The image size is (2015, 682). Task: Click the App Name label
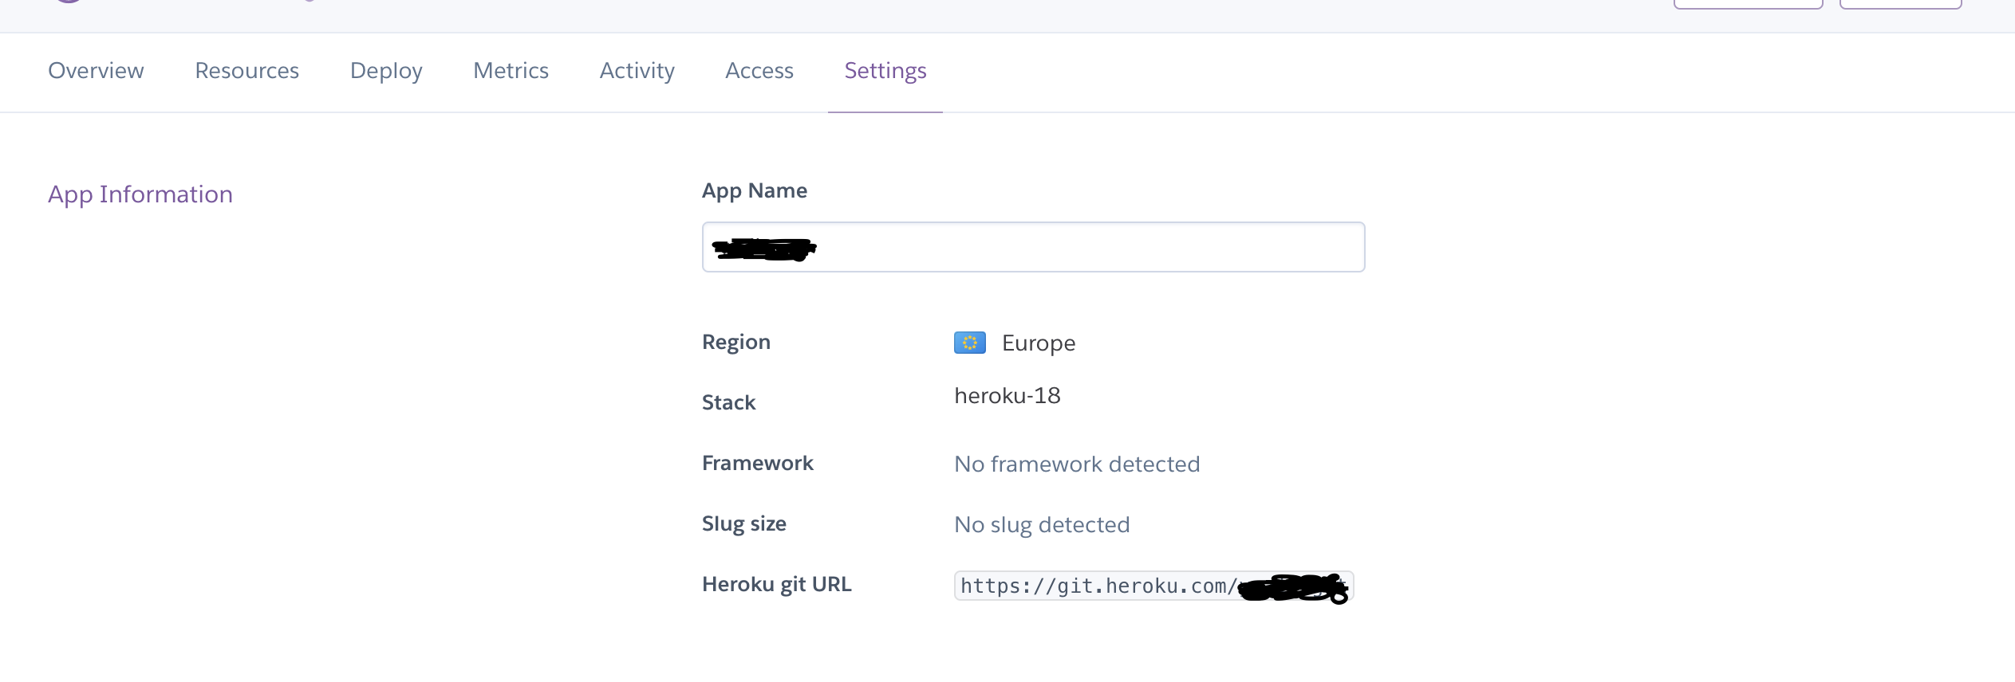(755, 191)
